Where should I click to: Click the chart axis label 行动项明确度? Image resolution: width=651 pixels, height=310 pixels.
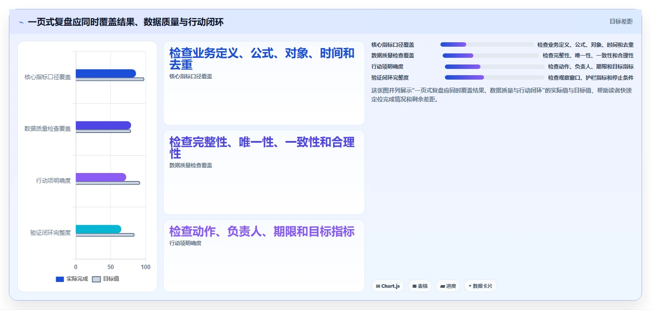(x=53, y=181)
